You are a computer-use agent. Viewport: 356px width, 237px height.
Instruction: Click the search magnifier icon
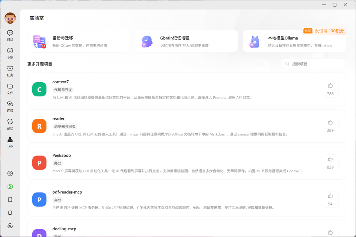coord(287,64)
